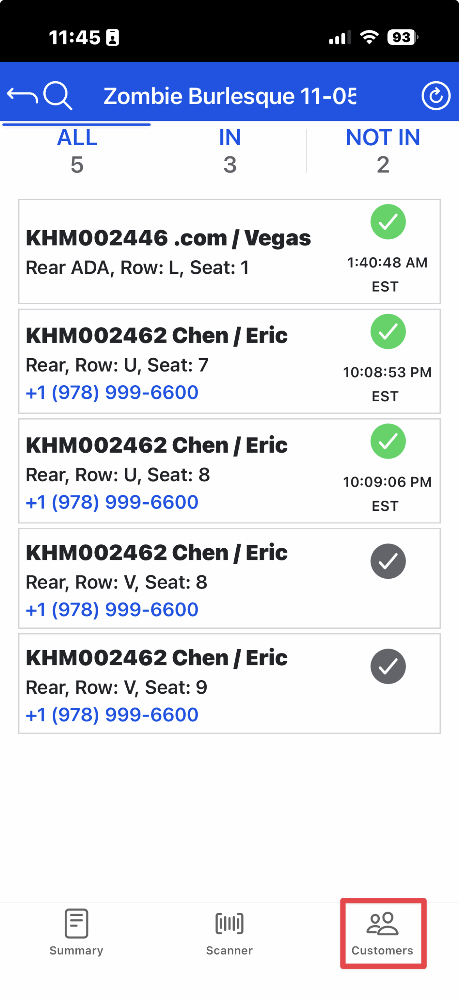This screenshot has width=459, height=999.
Task: Open the search magnifier icon
Action: click(x=58, y=96)
